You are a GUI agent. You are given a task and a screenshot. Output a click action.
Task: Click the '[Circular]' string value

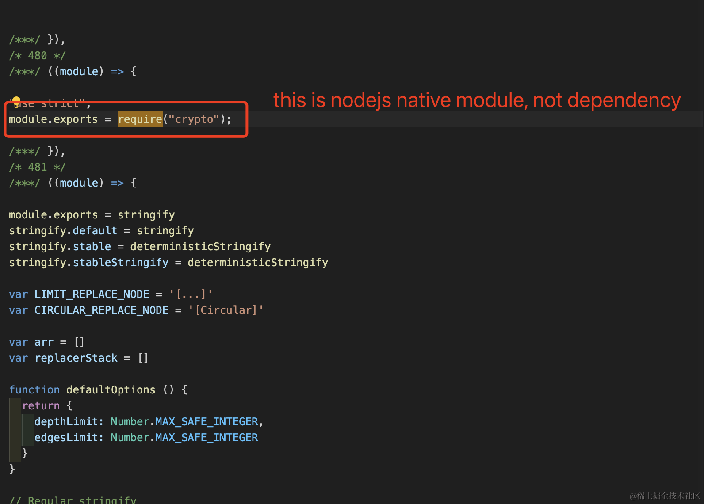pos(226,310)
